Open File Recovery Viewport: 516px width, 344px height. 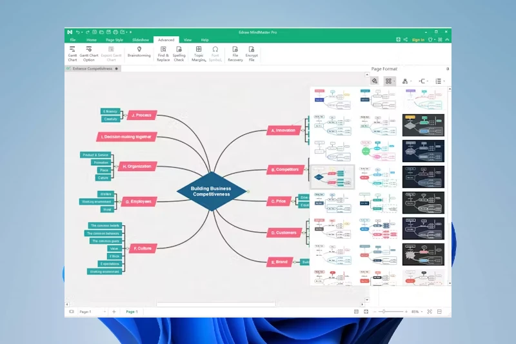tap(235, 53)
